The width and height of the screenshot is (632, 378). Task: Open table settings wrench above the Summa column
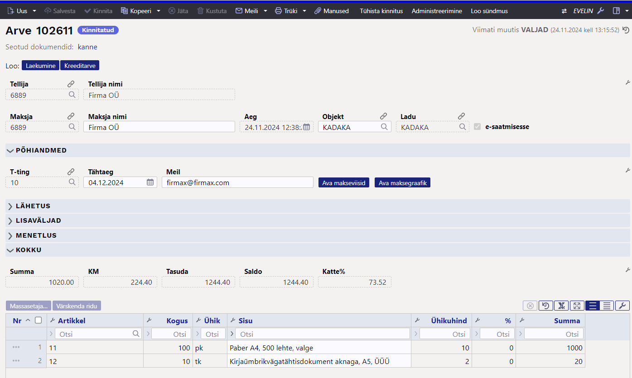[622, 306]
